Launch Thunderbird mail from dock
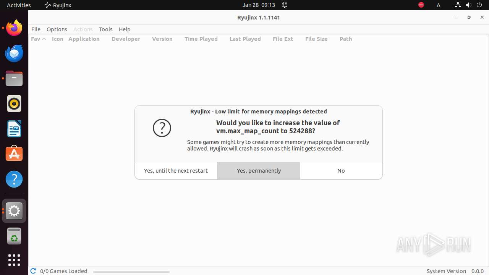The width and height of the screenshot is (489, 275). tap(14, 53)
